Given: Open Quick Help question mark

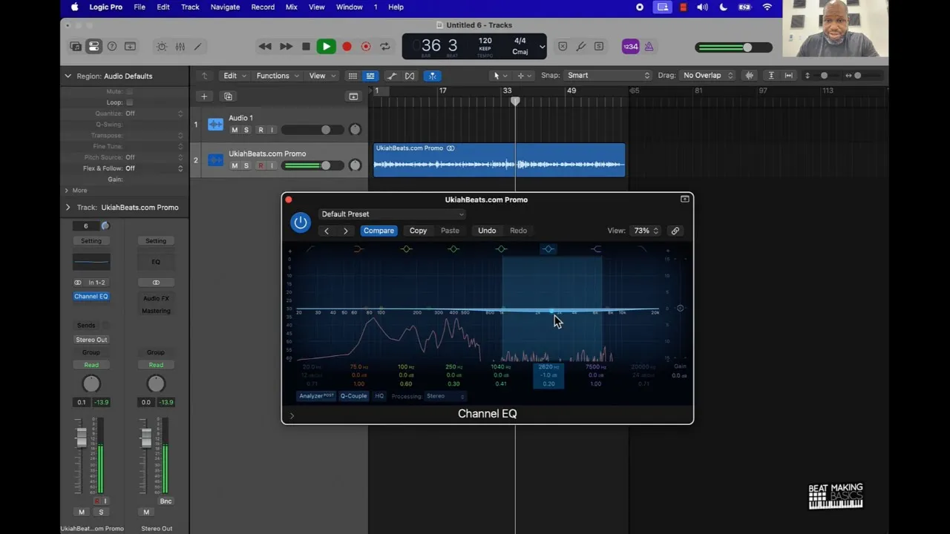Looking at the screenshot, I should tap(112, 46).
